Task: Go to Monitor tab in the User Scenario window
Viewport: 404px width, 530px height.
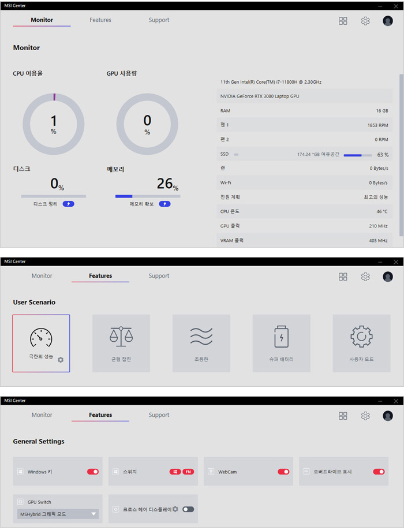Action: pyautogui.click(x=42, y=276)
